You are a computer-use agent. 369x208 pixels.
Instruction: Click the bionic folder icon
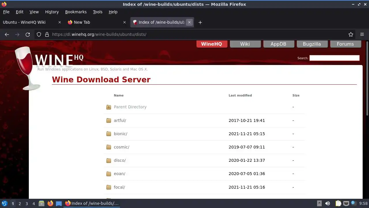109,134
